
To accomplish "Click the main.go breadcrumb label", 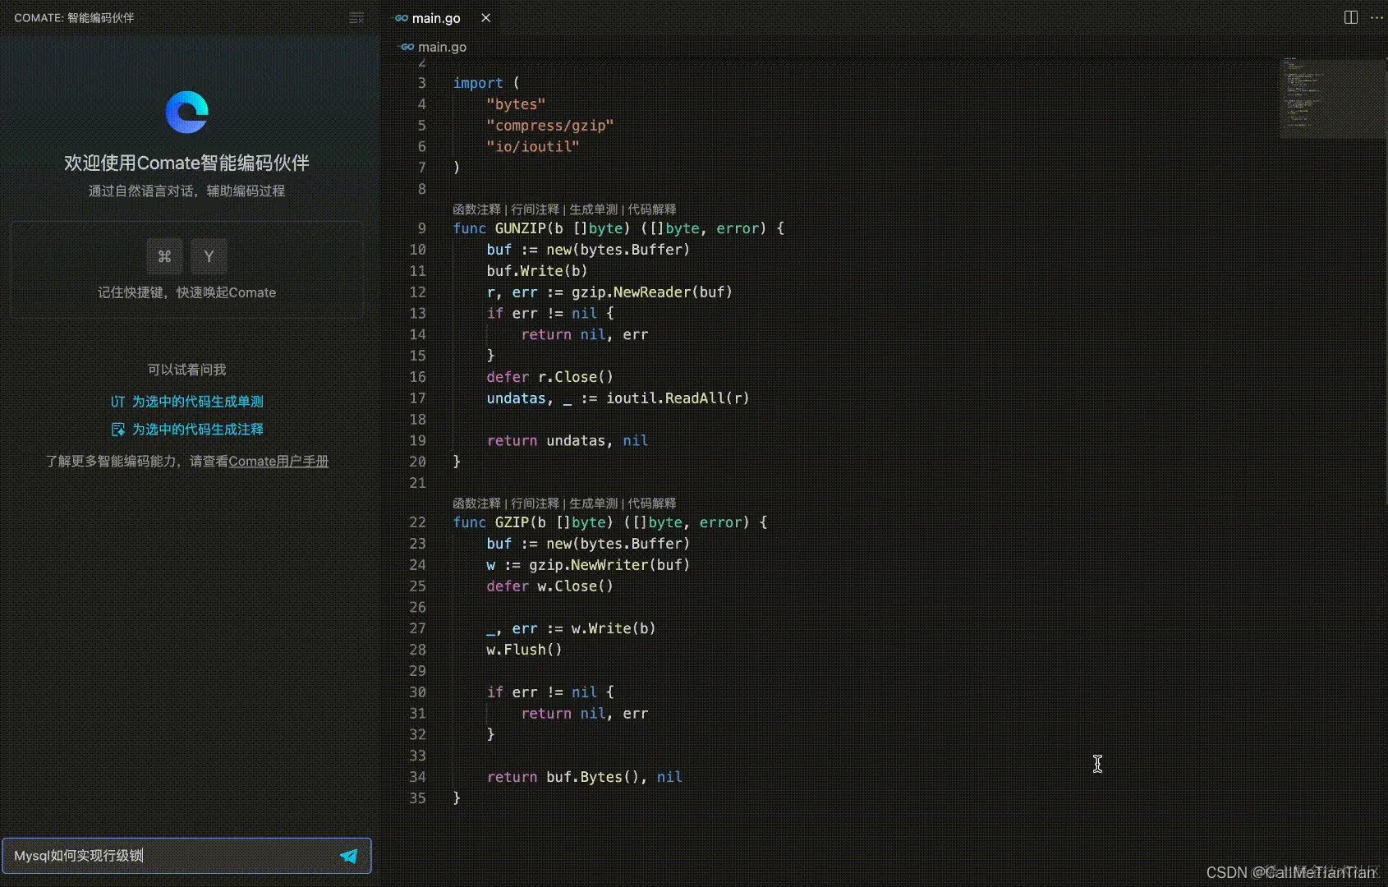I will tap(442, 47).
